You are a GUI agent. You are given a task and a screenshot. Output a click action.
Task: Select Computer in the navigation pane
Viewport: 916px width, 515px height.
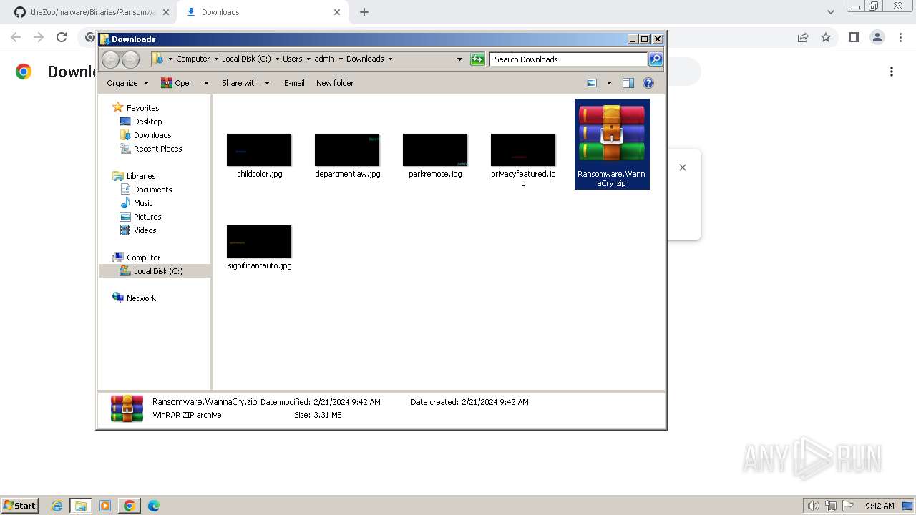pyautogui.click(x=143, y=257)
